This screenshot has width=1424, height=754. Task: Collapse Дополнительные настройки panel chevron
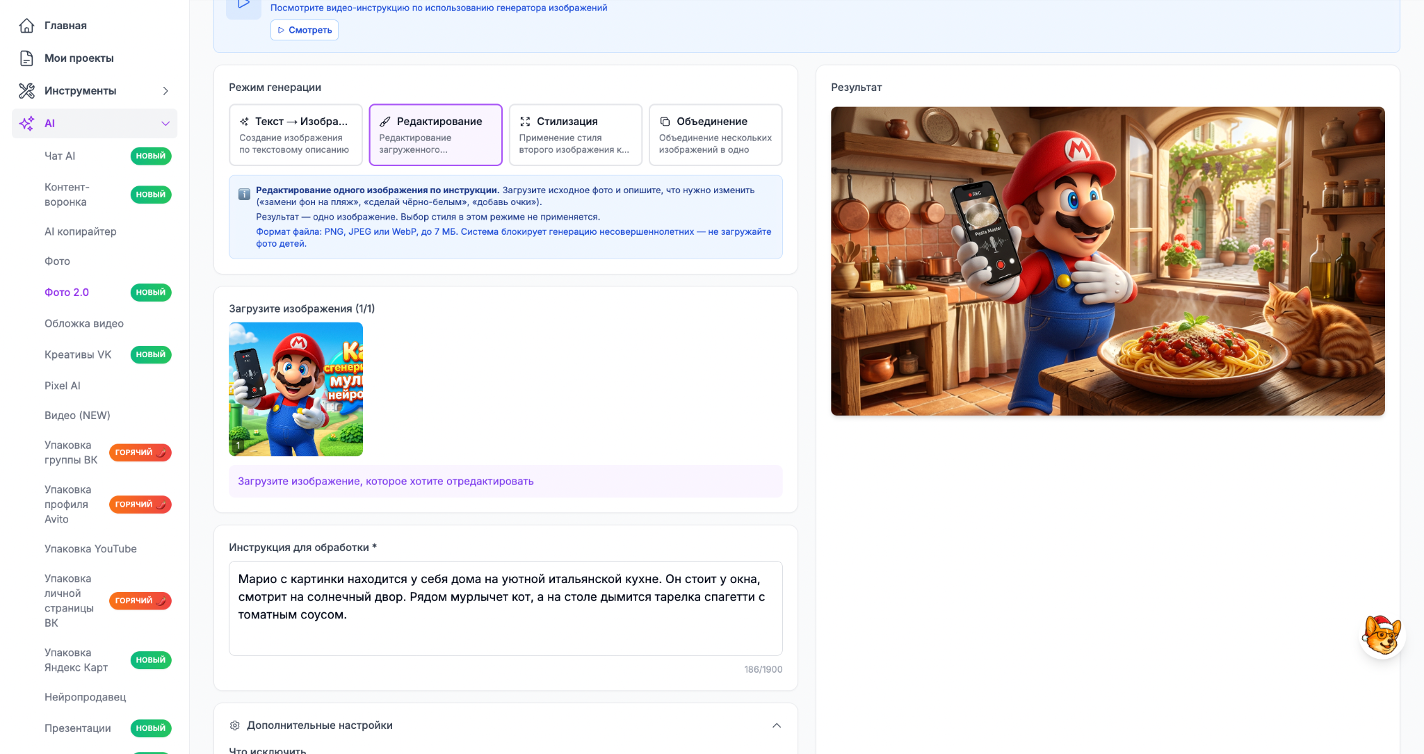(x=777, y=726)
